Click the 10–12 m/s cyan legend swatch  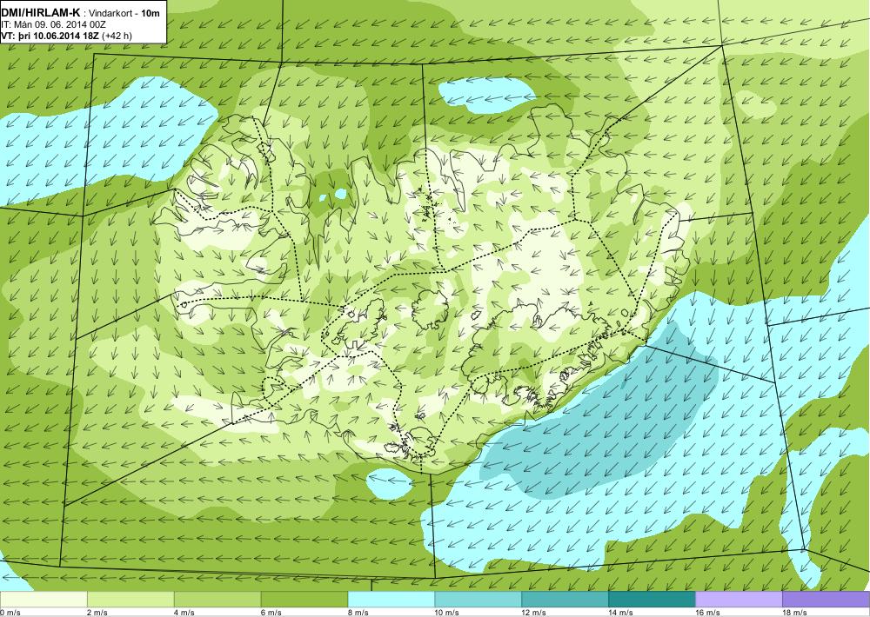click(x=478, y=600)
